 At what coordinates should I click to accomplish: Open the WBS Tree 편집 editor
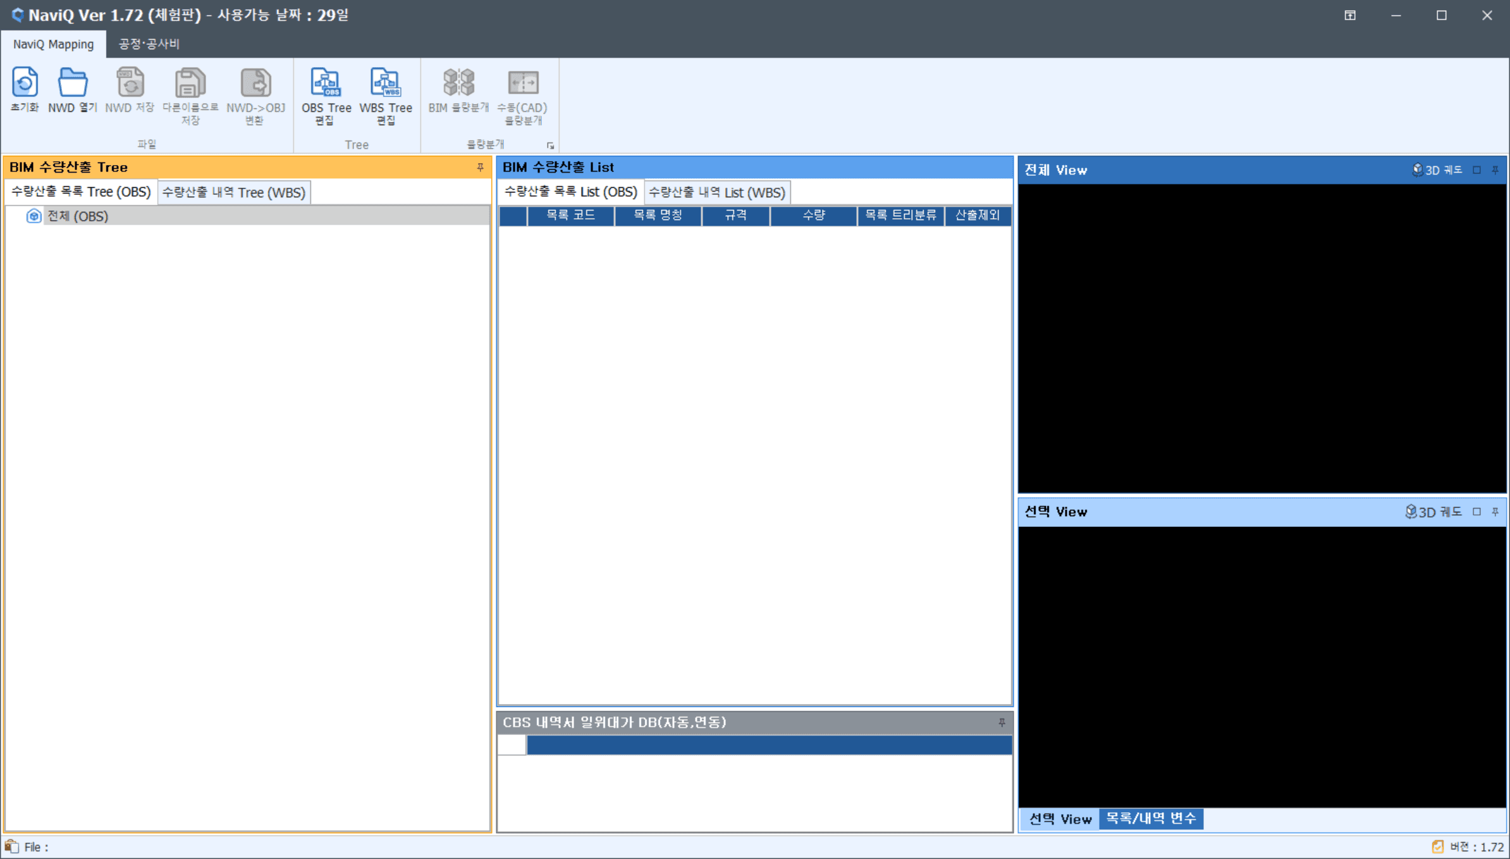(386, 96)
